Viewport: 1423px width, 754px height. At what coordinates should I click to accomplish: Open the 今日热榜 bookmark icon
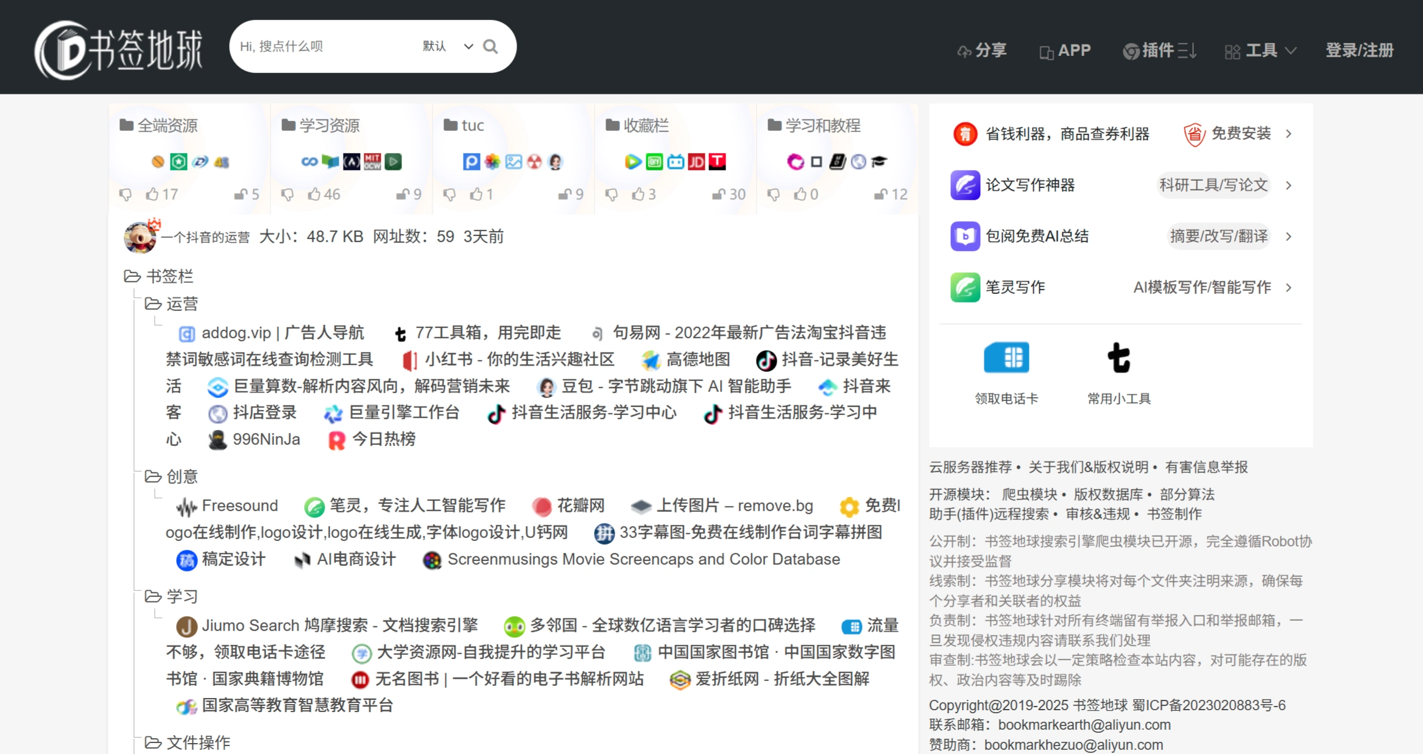point(337,440)
